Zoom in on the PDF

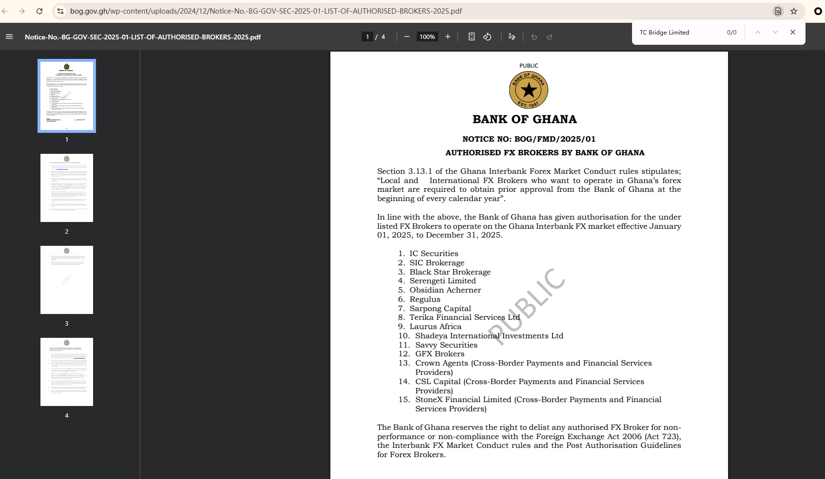point(448,37)
